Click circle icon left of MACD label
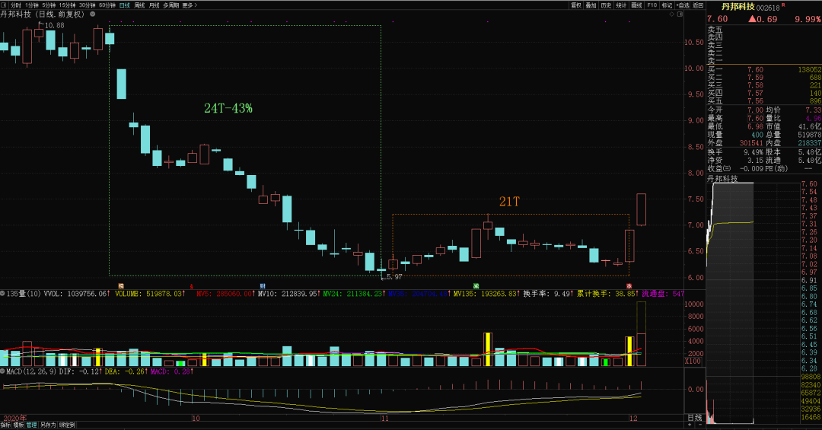This screenshot has width=822, height=430. coord(2,371)
